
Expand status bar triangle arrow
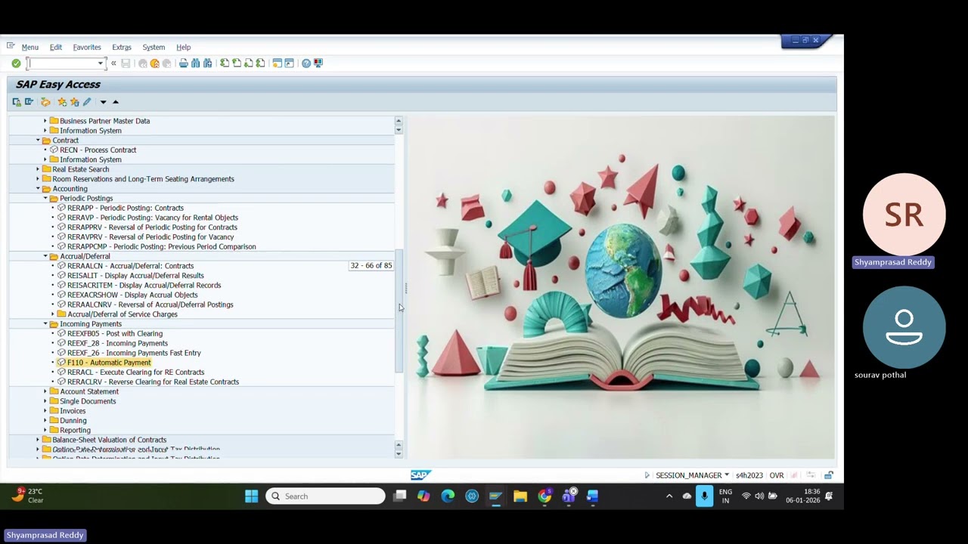(x=647, y=475)
